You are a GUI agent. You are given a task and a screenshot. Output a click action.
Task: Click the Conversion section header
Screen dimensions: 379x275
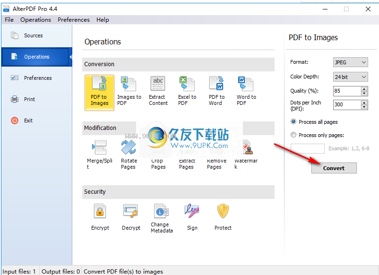tap(178, 64)
